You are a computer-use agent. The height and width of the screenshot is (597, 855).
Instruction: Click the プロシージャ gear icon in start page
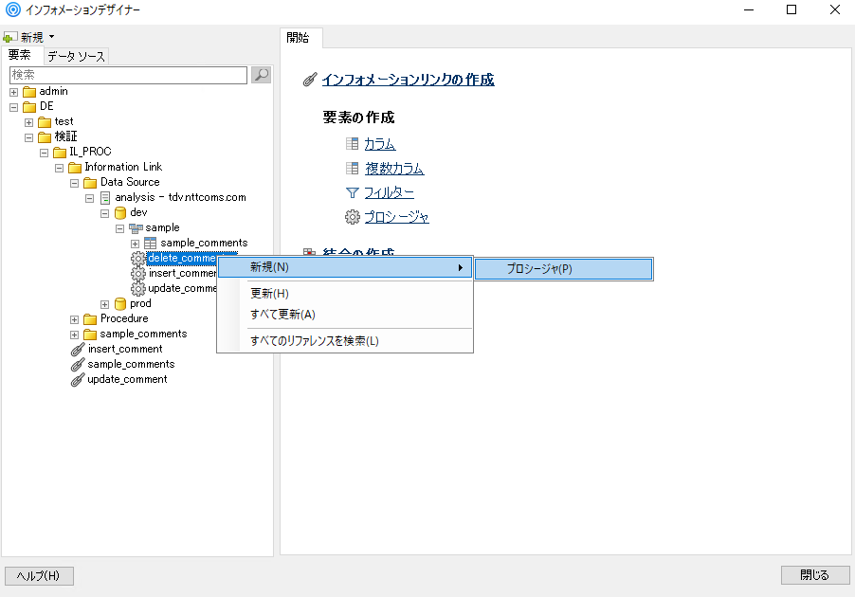353,217
